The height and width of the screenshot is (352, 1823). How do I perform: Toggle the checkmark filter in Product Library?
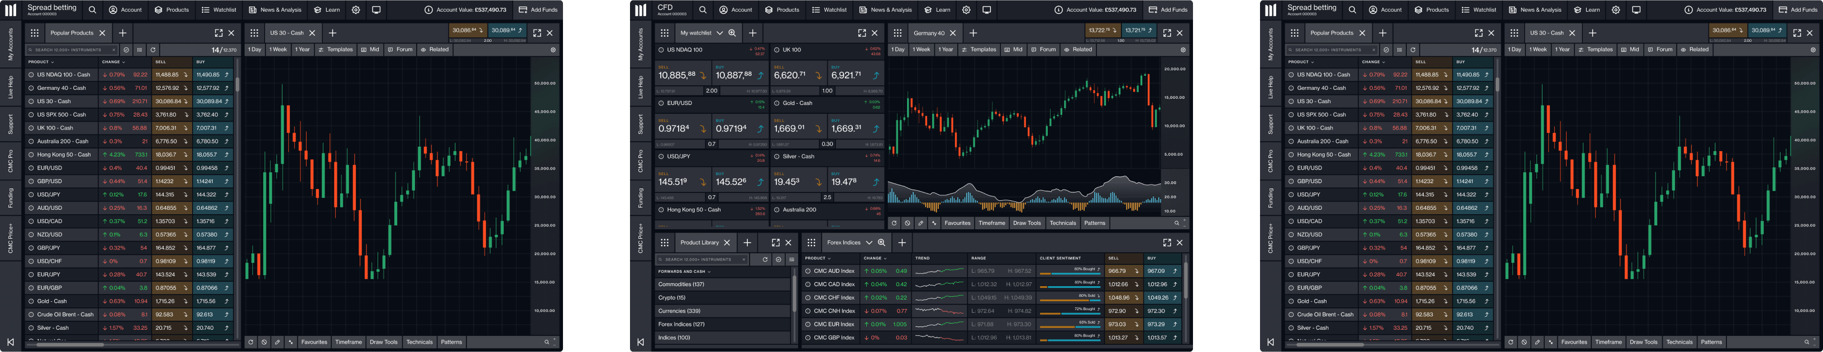(x=779, y=260)
